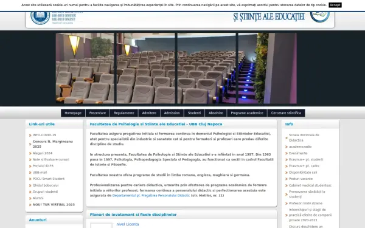Open the Ghidul bobocului link

(46, 185)
